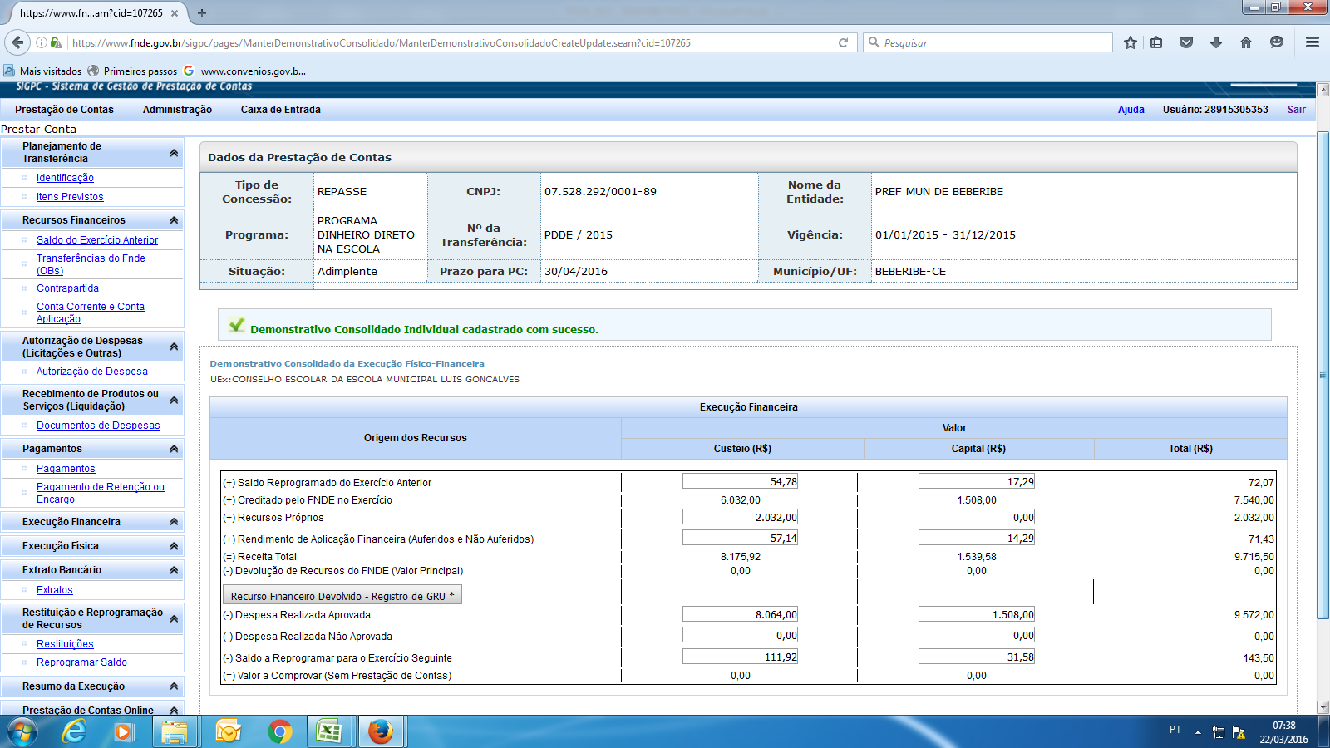Click the browser back arrow button

17,42
